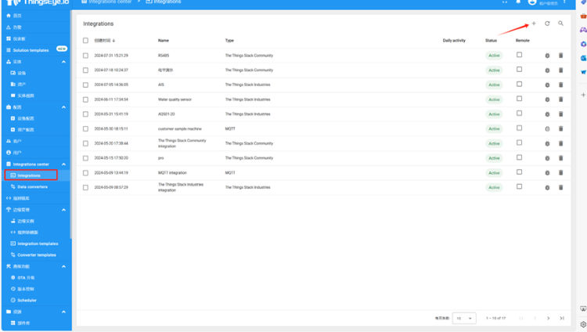This screenshot has height=332, width=587.
Task: Delete the pro integration
Action: 561,158
